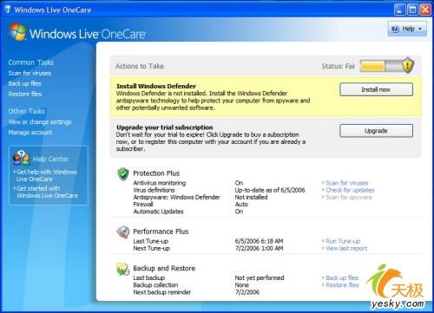434x313 pixels.
Task: Click the green Protection Plus shield icon
Action: 123,174
